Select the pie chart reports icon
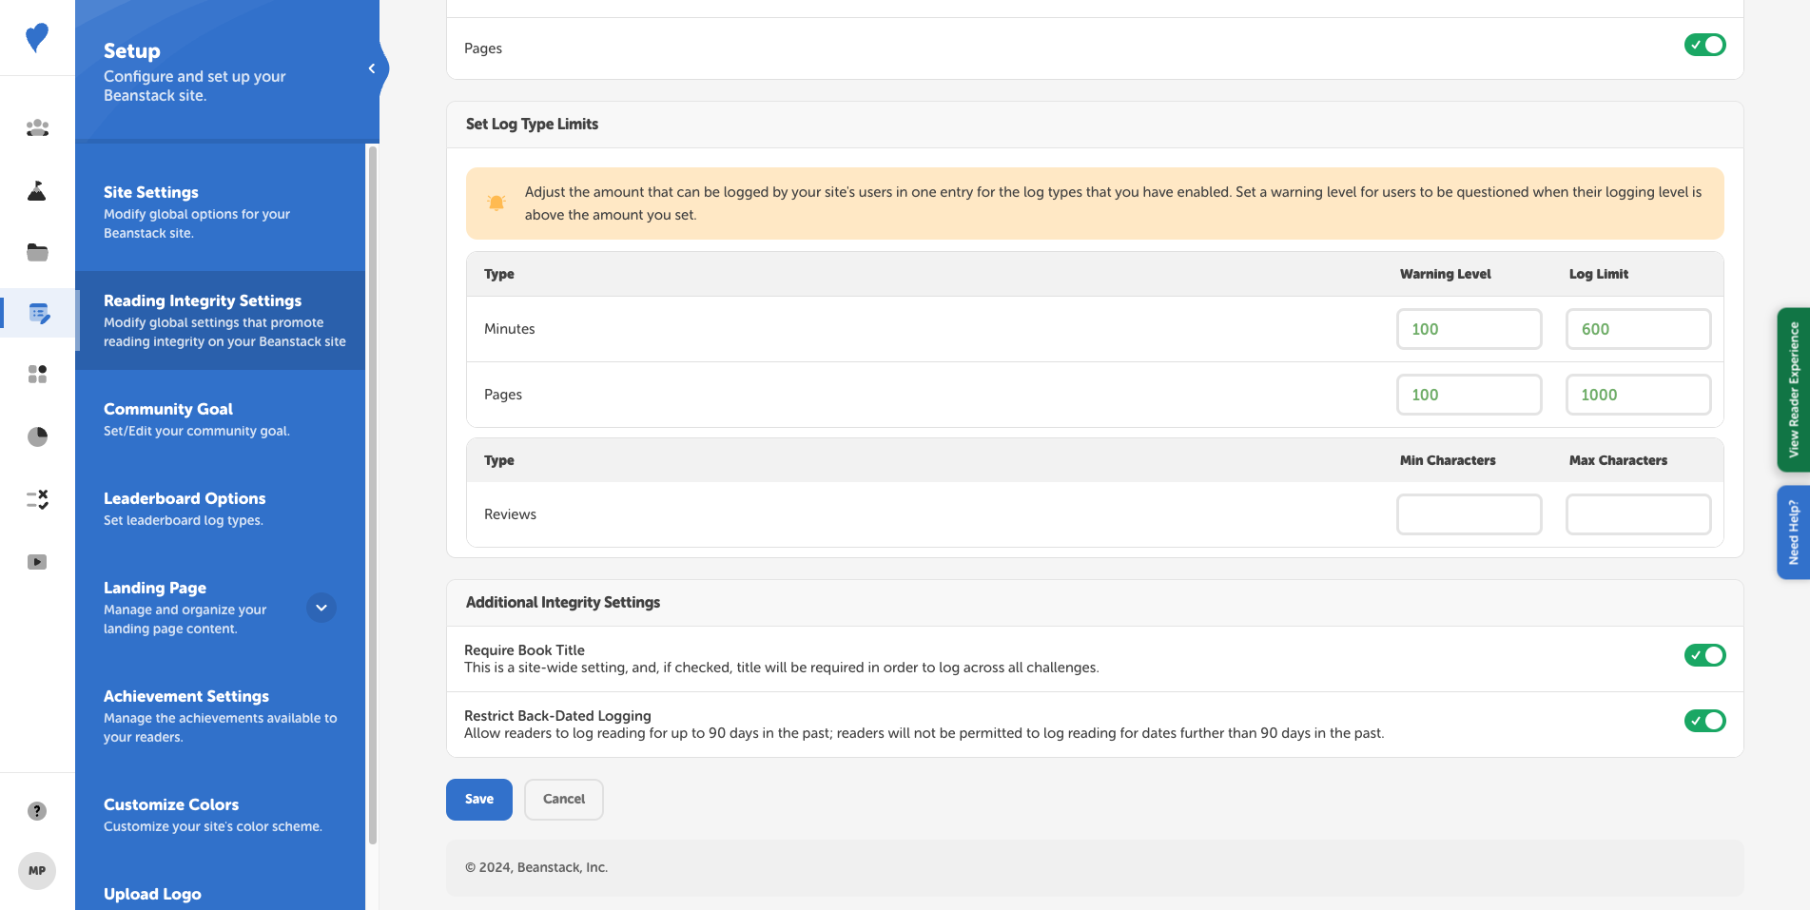 [x=37, y=436]
